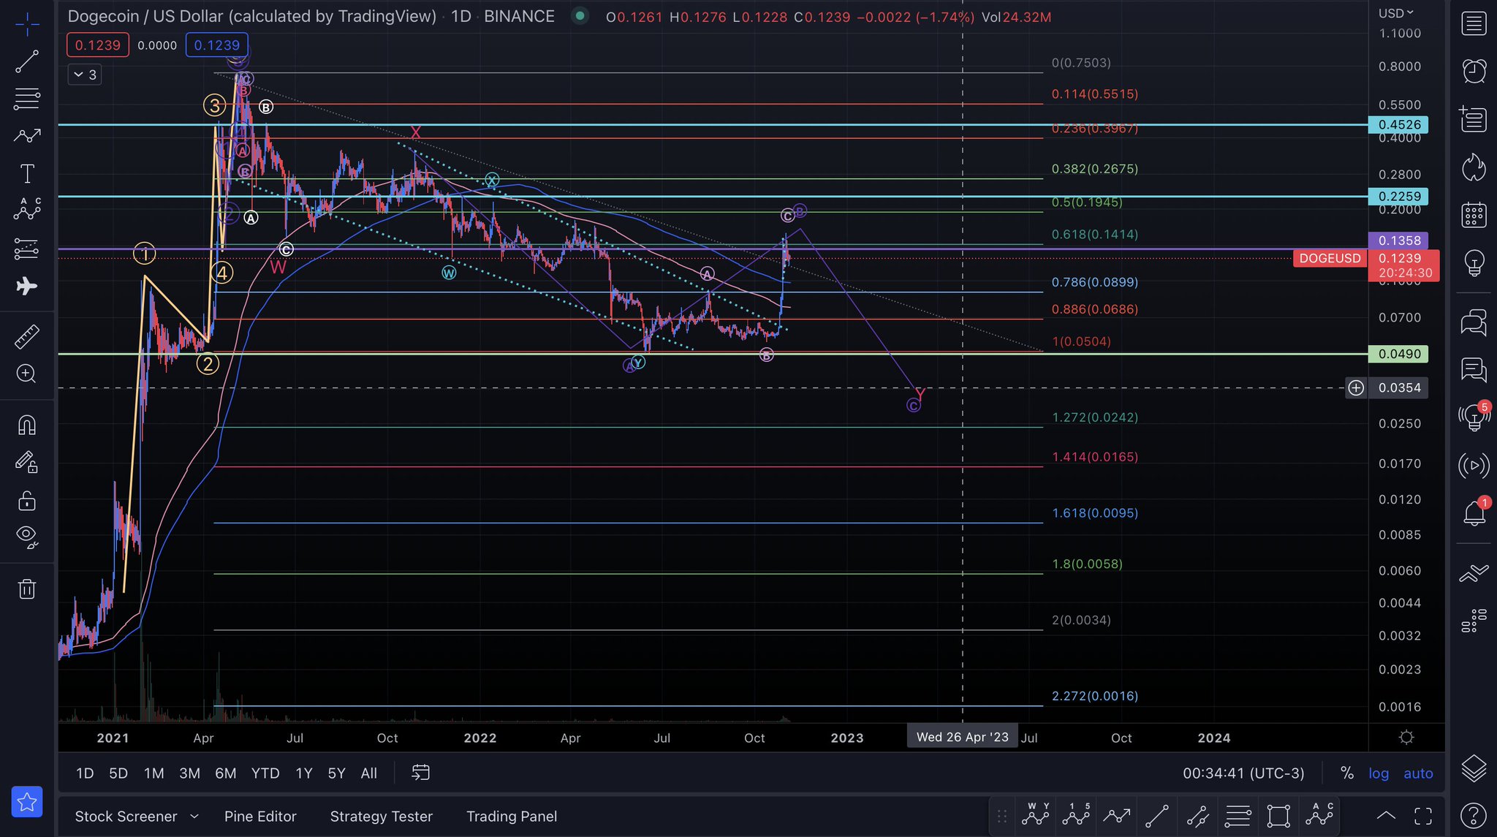Open chart settings gear on time axis

(x=1406, y=738)
